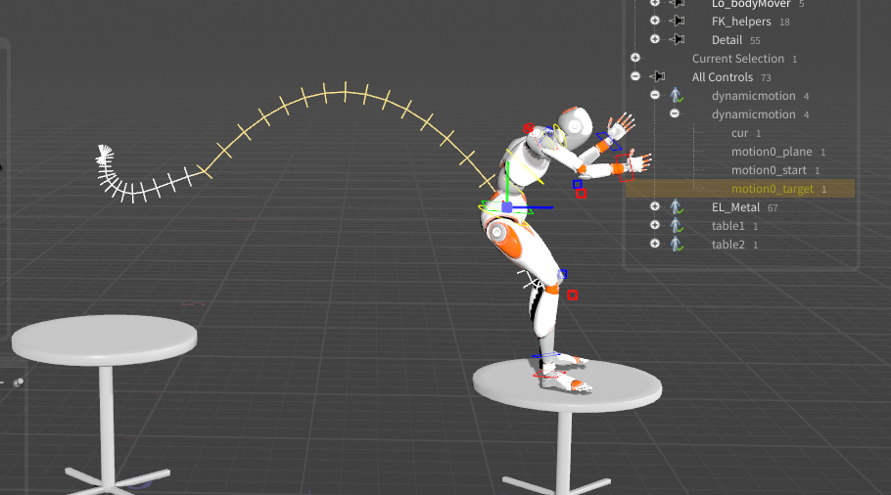Collapse the dynamicmotion entry with the character icon

click(655, 95)
